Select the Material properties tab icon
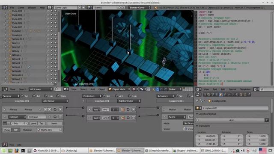This screenshot has height=154, width=274. pos(237,95)
